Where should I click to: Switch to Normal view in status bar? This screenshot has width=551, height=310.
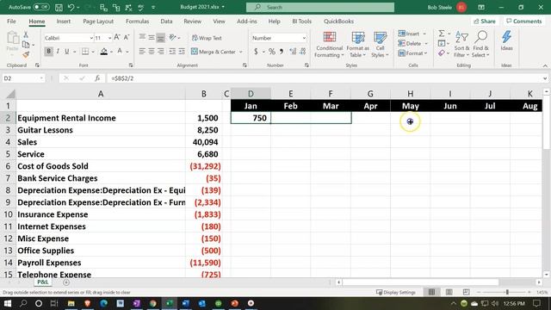431,292
